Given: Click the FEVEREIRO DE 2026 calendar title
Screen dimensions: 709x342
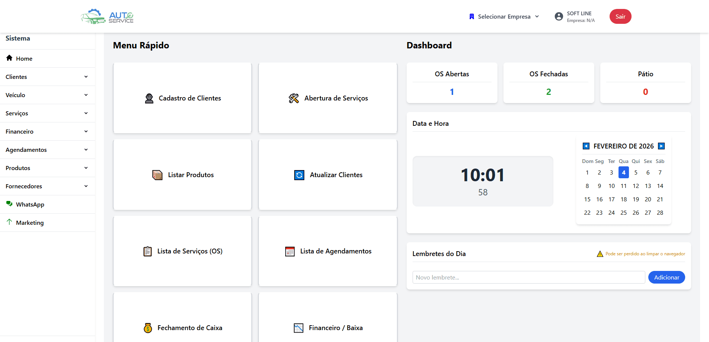Looking at the screenshot, I should click(624, 146).
